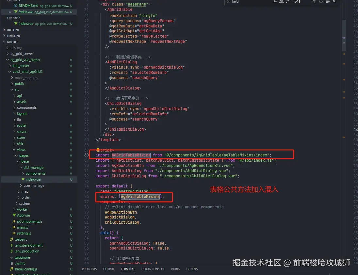Switch to the PROBLEMS panel tab
Viewport: 358px width, 275px height.
[x=89, y=269]
